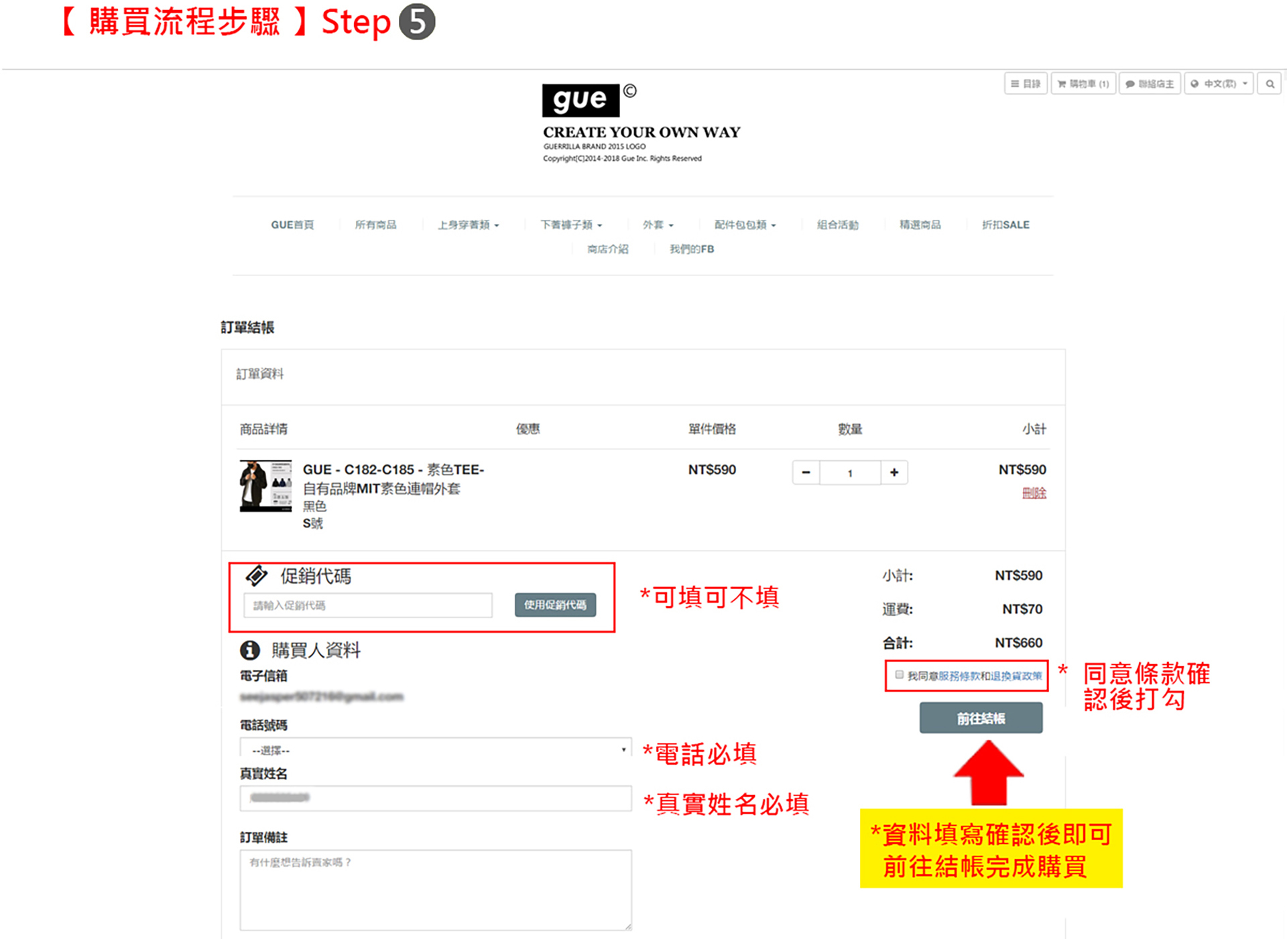Increase quantity with the plus button
Image resolution: width=1287 pixels, height=939 pixels.
pos(894,473)
